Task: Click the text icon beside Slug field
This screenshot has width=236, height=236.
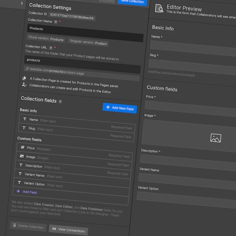Action: [24, 127]
